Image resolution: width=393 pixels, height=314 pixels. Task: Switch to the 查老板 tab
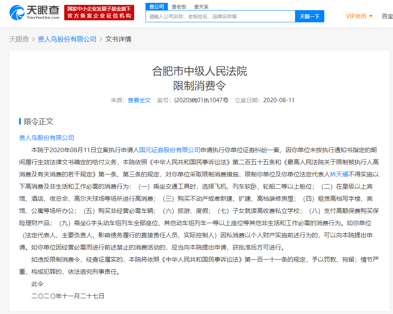pos(179,7)
